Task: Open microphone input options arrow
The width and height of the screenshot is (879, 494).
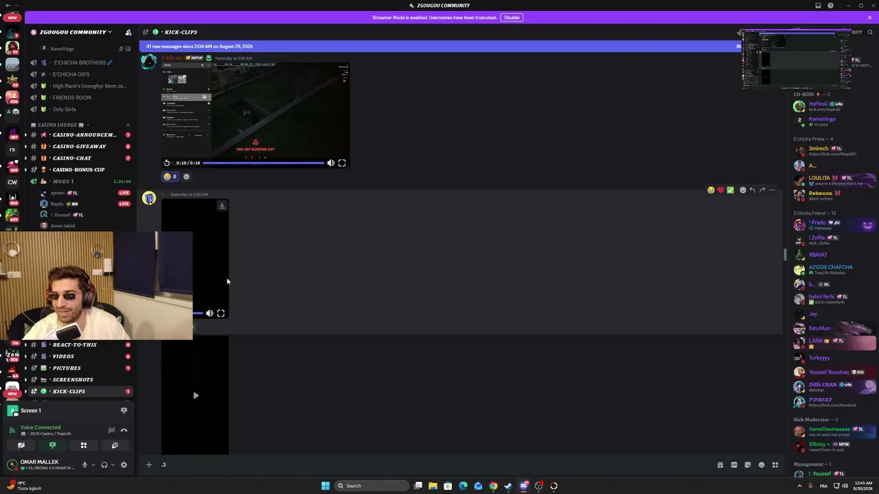Action: (x=93, y=464)
